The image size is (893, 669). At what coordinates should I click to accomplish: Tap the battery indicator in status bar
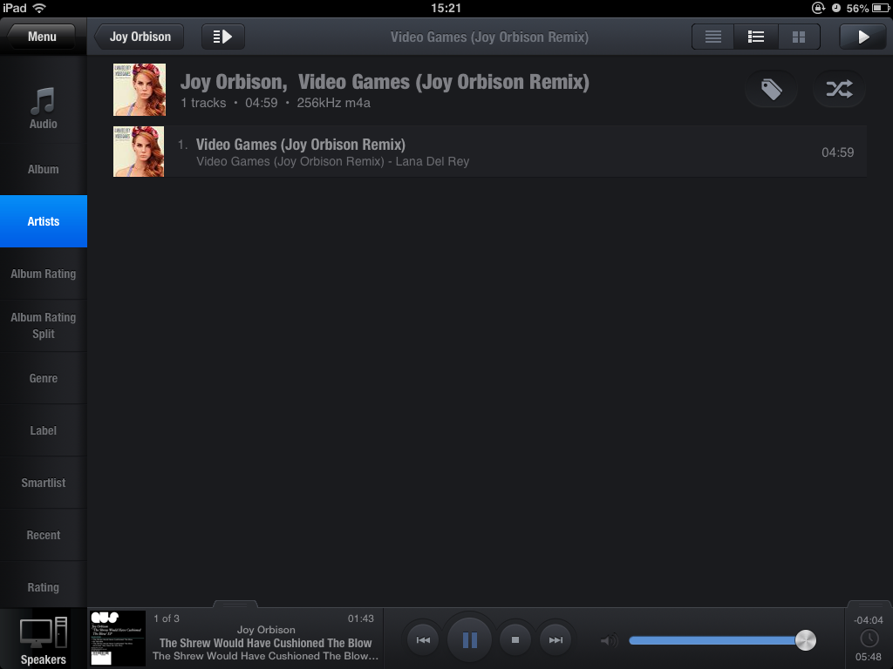coord(879,8)
